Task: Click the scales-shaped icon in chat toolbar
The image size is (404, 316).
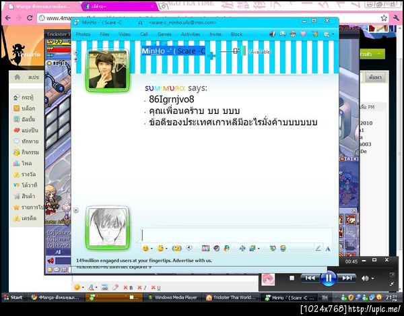Action: coord(242,249)
